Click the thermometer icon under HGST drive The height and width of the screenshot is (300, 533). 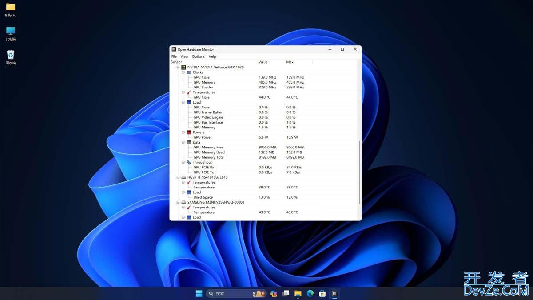point(189,182)
